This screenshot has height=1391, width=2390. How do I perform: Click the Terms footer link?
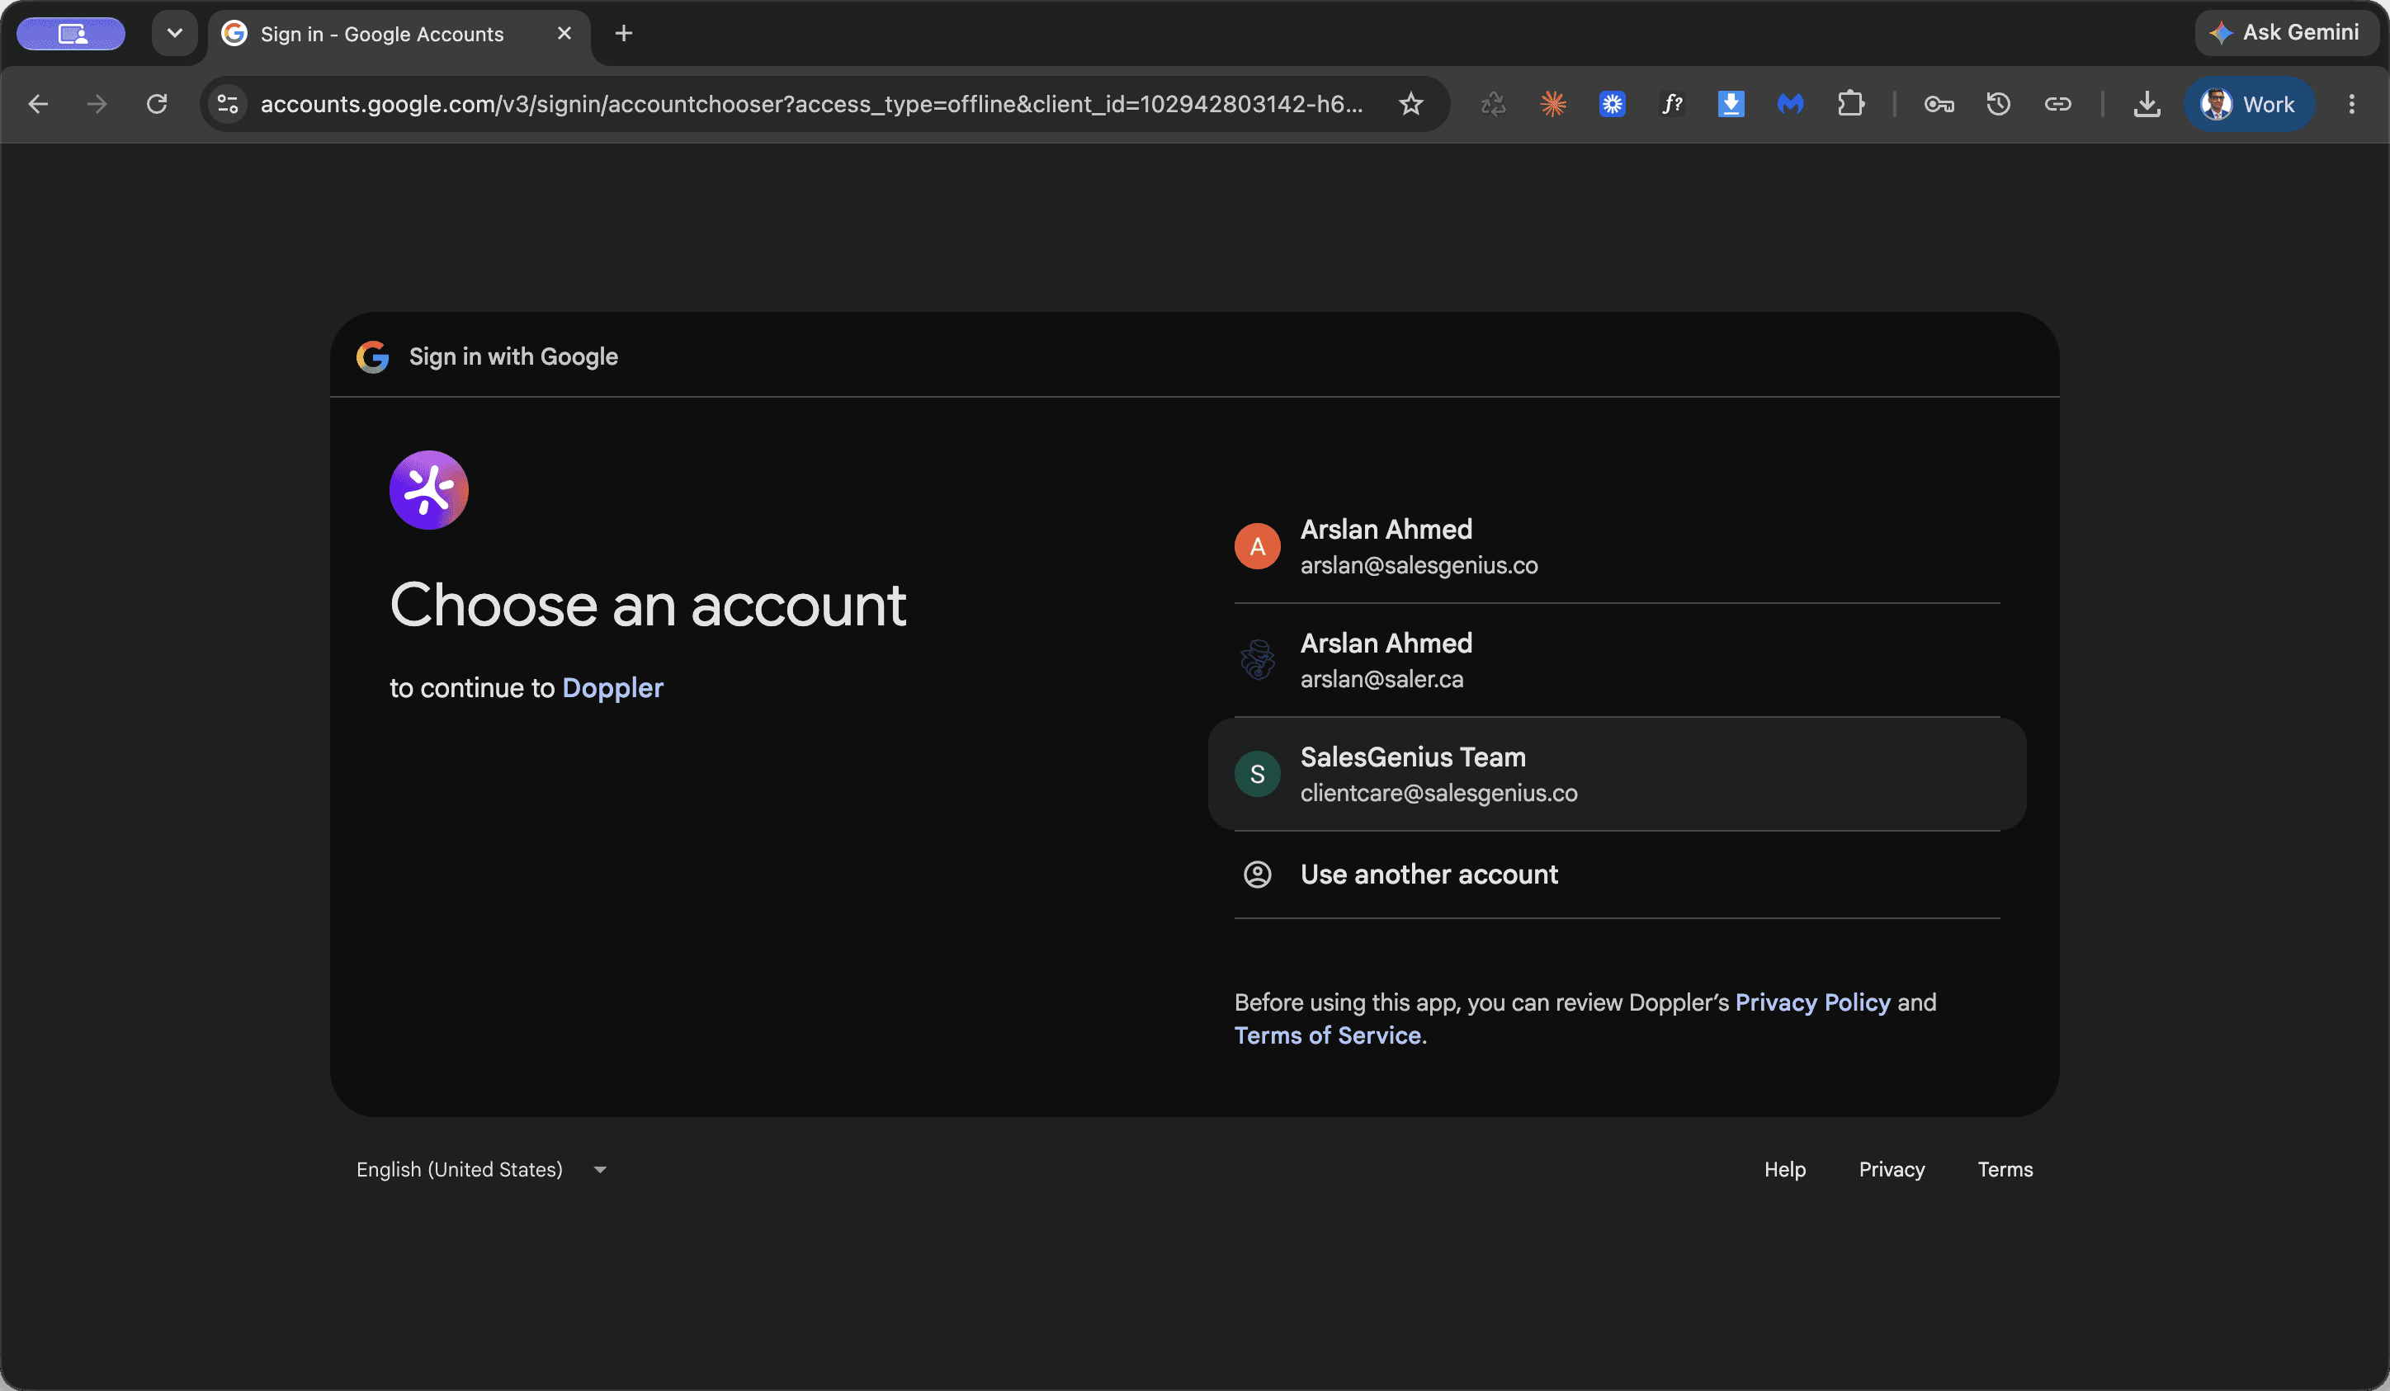coord(2005,1170)
